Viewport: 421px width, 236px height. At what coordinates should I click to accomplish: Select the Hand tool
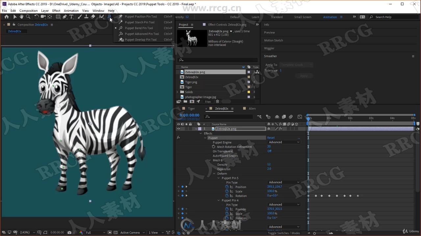tap(21, 17)
